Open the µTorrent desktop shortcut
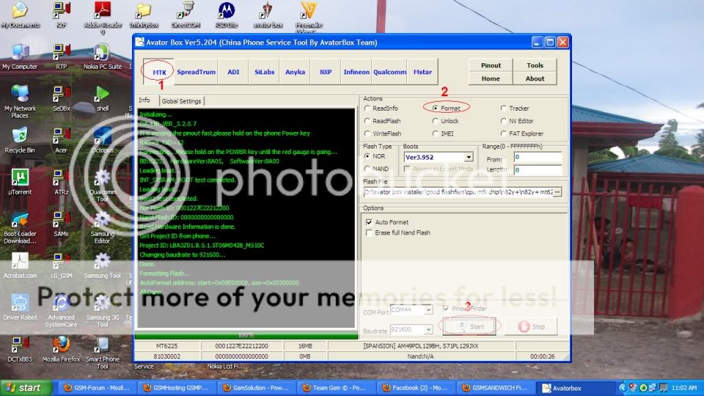Screen dimensions: 704x396 click(x=20, y=179)
